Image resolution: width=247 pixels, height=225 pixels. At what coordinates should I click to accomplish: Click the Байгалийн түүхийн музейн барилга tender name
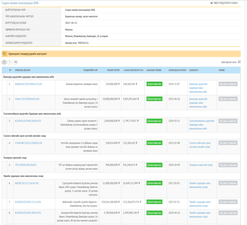click(x=80, y=204)
